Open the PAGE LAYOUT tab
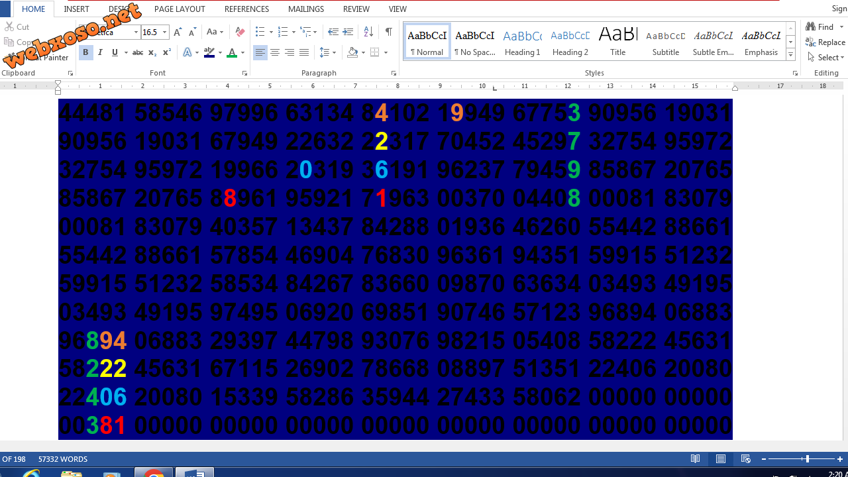Image resolution: width=848 pixels, height=477 pixels. [180, 9]
